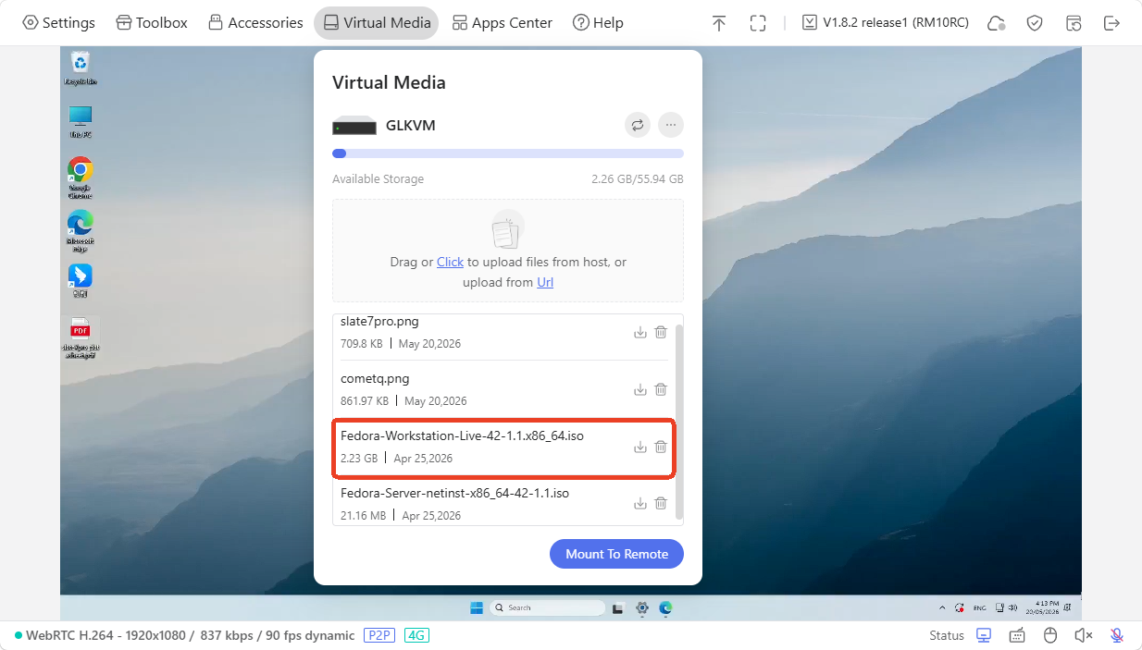Download slate7pro.png file
This screenshot has width=1142, height=650.
(x=639, y=333)
